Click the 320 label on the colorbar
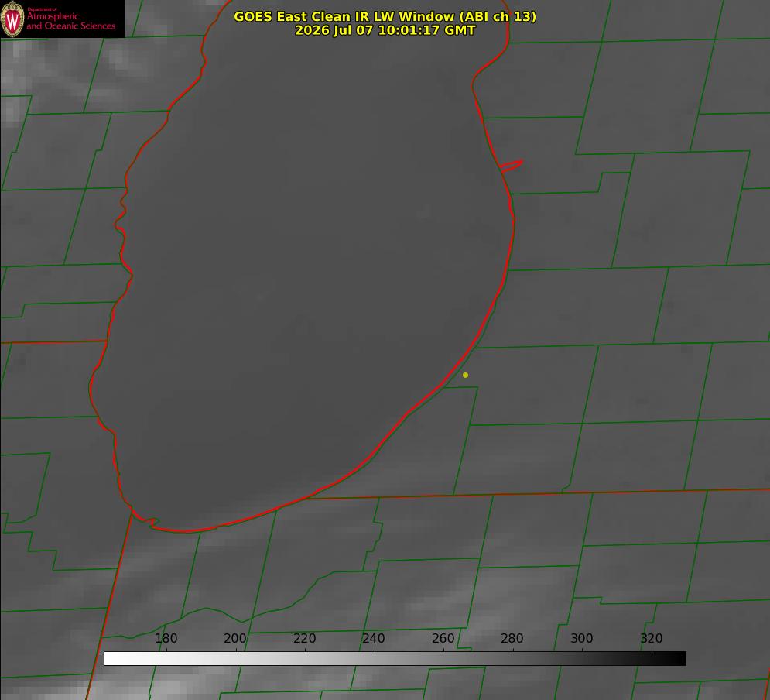 (x=652, y=638)
